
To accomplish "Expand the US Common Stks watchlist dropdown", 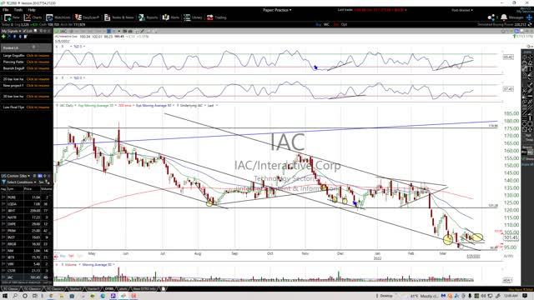I will pos(16,176).
